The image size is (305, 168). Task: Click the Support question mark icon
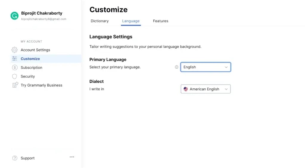click(15, 158)
